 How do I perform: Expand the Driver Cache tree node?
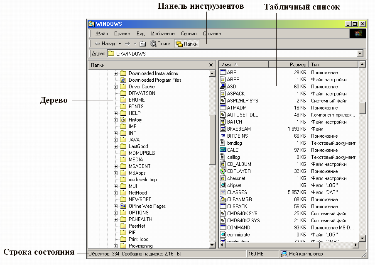point(116,87)
